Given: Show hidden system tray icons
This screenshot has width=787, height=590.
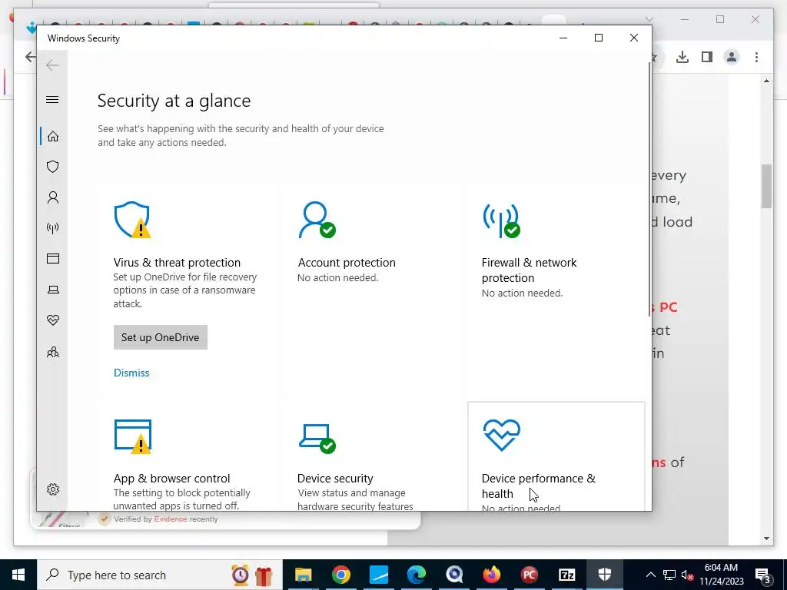Looking at the screenshot, I should (x=650, y=575).
